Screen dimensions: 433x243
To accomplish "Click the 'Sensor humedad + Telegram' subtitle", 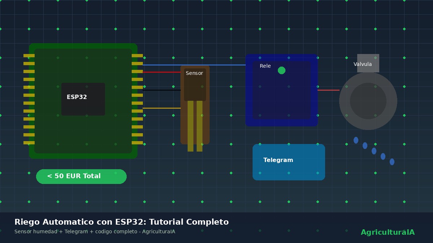I will coord(95,232).
